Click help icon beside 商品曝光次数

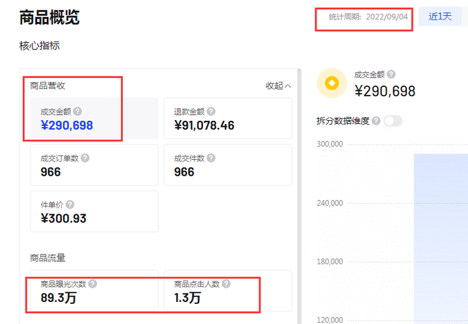click(92, 284)
